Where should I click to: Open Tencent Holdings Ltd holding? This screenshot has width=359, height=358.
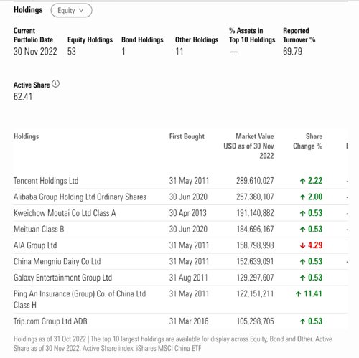46,181
